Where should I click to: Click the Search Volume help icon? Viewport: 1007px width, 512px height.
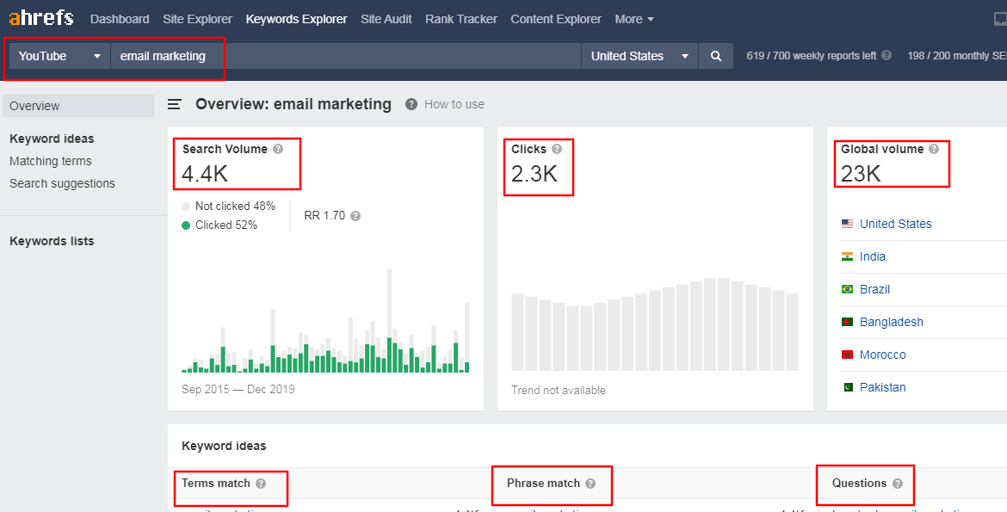(x=278, y=148)
